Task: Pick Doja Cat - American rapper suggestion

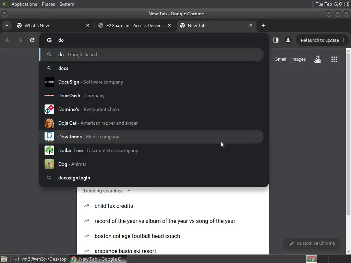Action: click(x=151, y=123)
